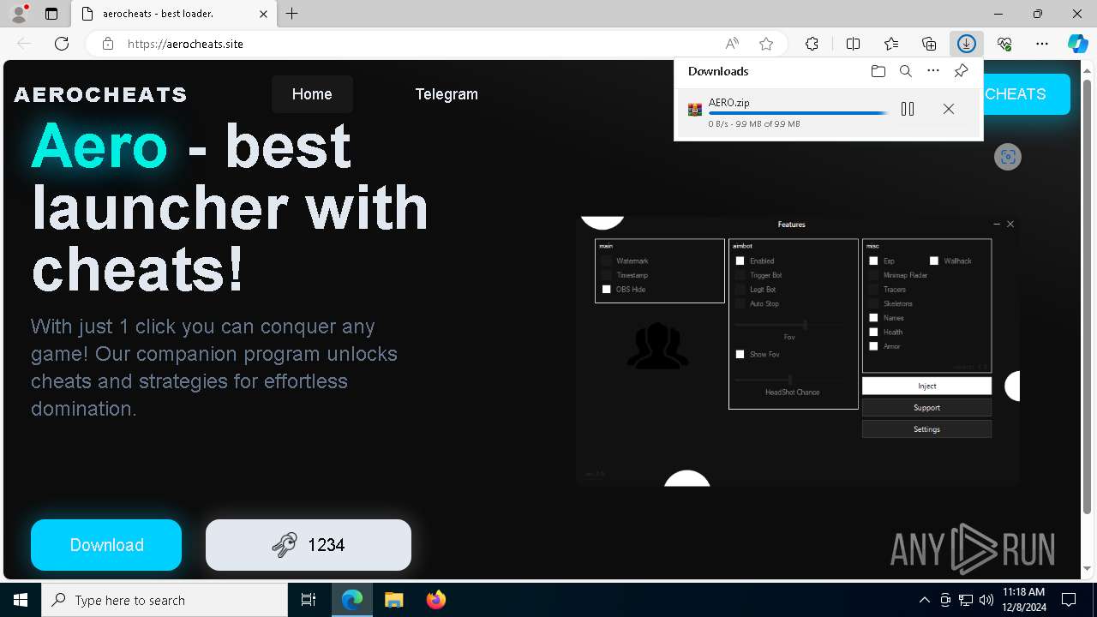Toggle the aimbot Enabled checkbox
The height and width of the screenshot is (617, 1097).
pos(740,261)
